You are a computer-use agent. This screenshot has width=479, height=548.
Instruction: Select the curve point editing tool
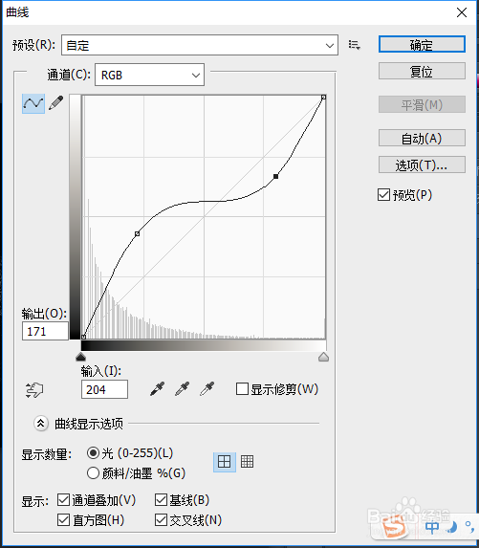(33, 103)
